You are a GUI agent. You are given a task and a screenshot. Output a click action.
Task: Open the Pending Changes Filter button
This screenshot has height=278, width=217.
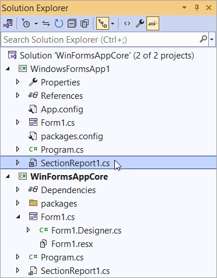point(26,23)
